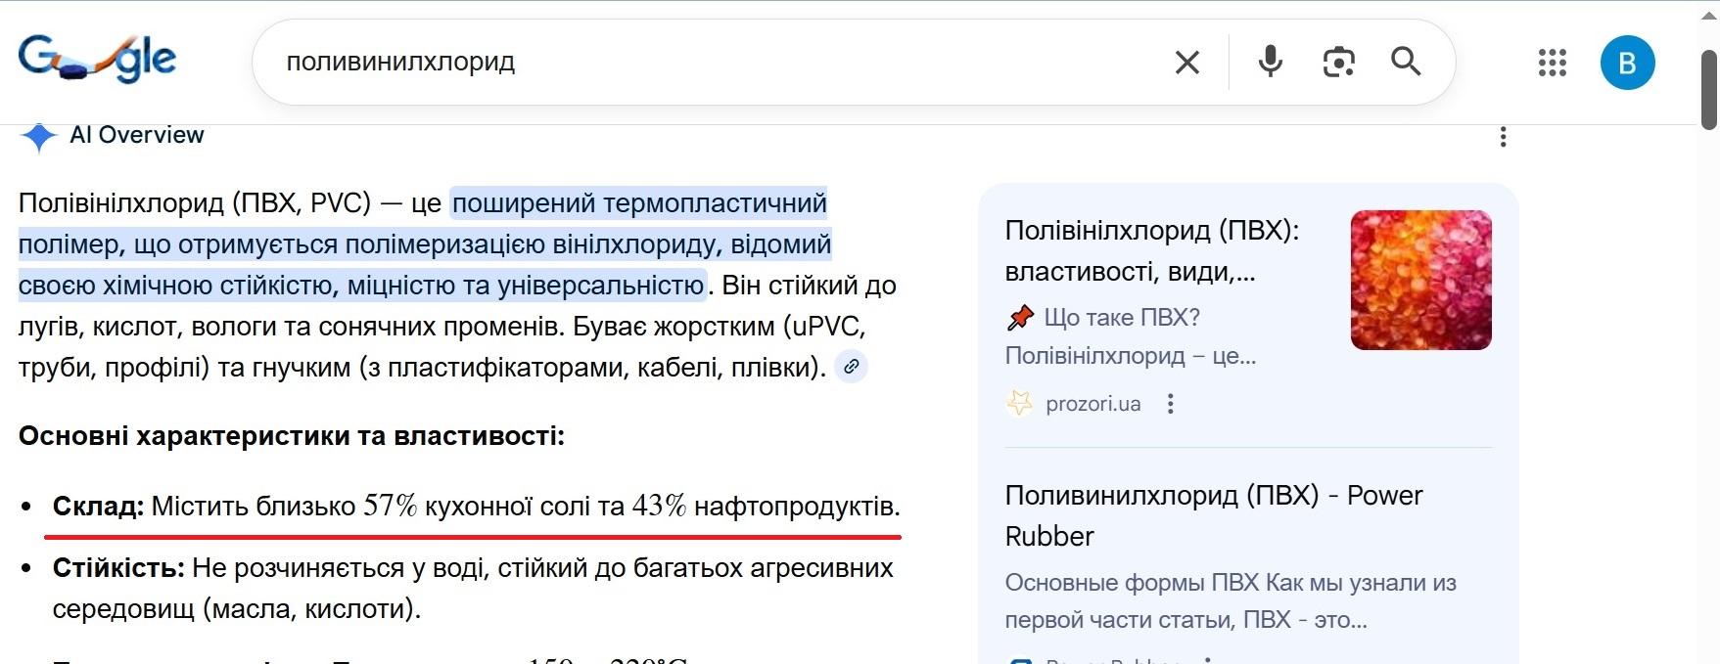Open 'Полівінілхлорид (ПВХ): властивості, види' result
This screenshot has height=664, width=1720.
1151,250
